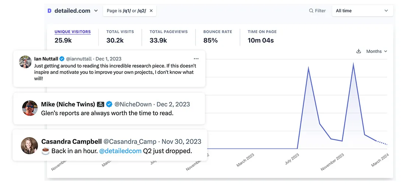View the Time on Page metric
The width and height of the screenshot is (405, 184).
coord(262,32)
